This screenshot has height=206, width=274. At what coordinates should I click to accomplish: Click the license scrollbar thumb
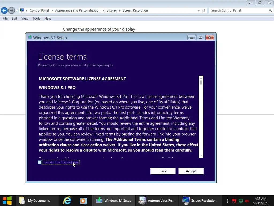[201, 82]
